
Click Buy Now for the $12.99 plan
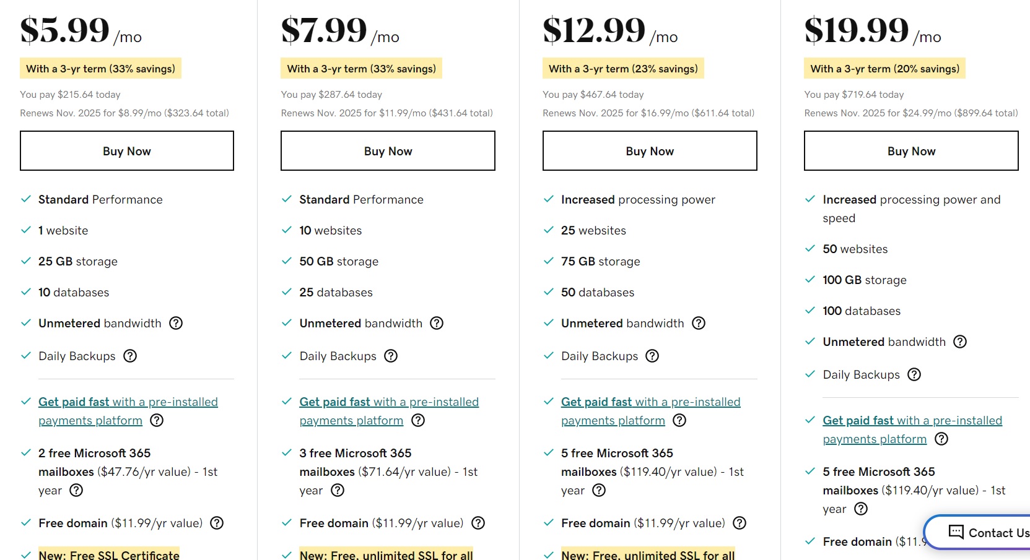tap(650, 150)
